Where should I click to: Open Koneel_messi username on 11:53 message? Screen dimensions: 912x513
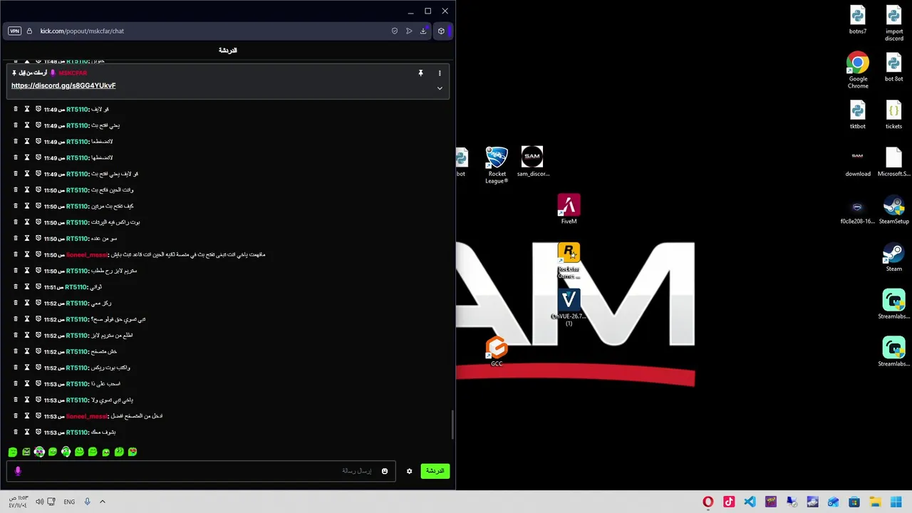pyautogui.click(x=87, y=416)
